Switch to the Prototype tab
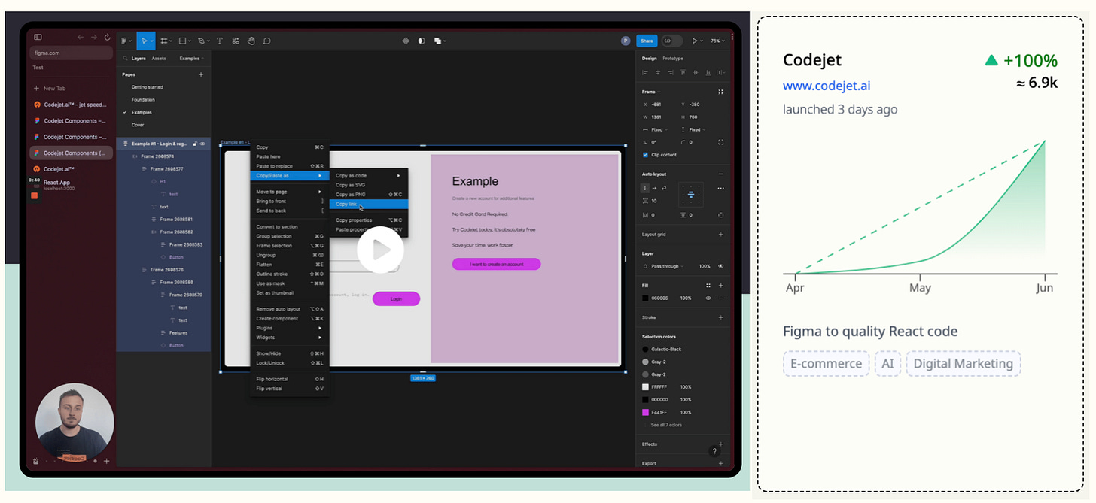The image size is (1096, 503). pos(673,58)
